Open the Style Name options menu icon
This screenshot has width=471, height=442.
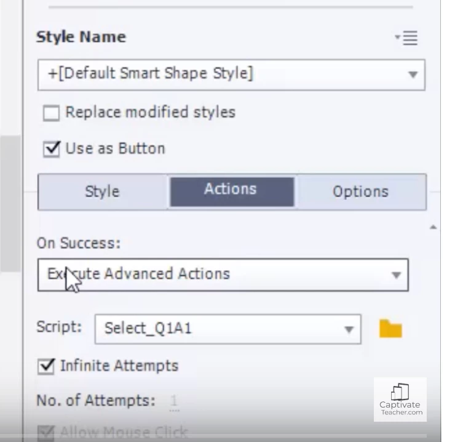406,38
